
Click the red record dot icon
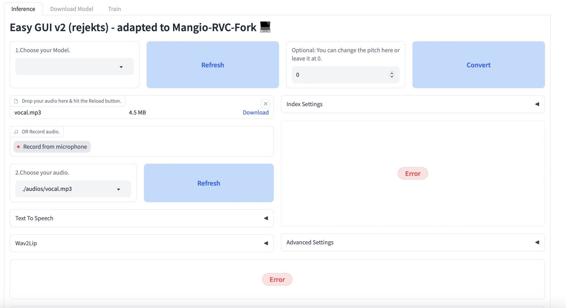click(x=18, y=147)
